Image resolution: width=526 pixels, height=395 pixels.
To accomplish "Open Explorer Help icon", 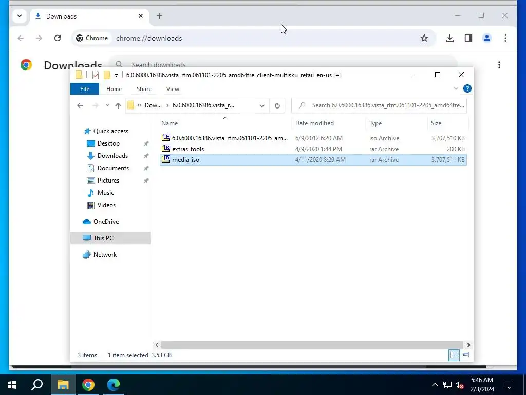I will pos(467,88).
